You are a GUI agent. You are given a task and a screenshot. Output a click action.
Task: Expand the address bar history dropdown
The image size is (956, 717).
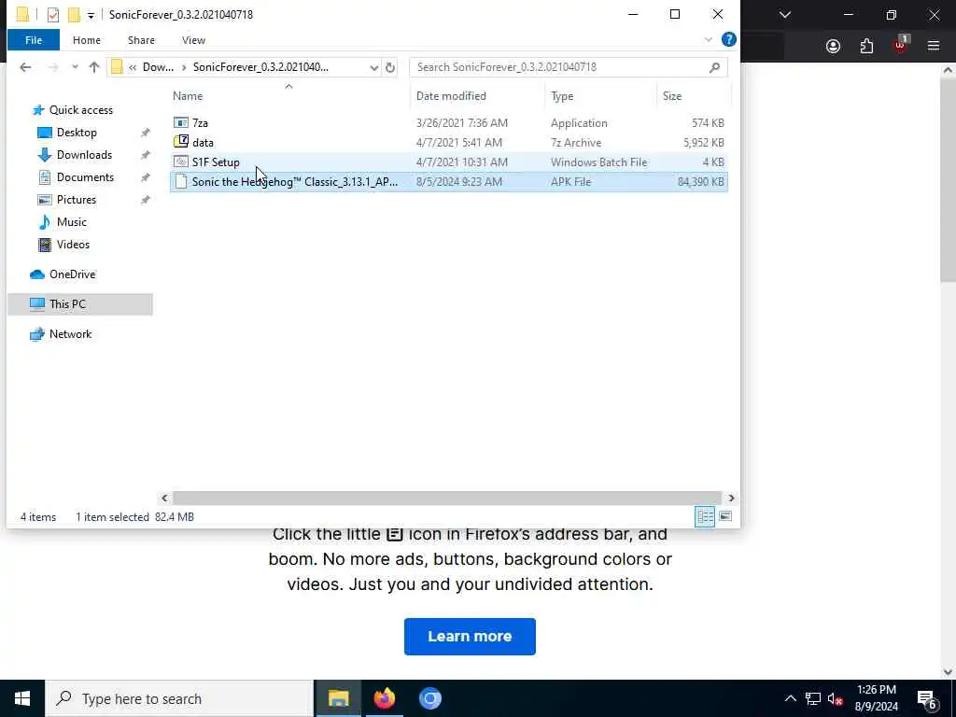tap(373, 67)
